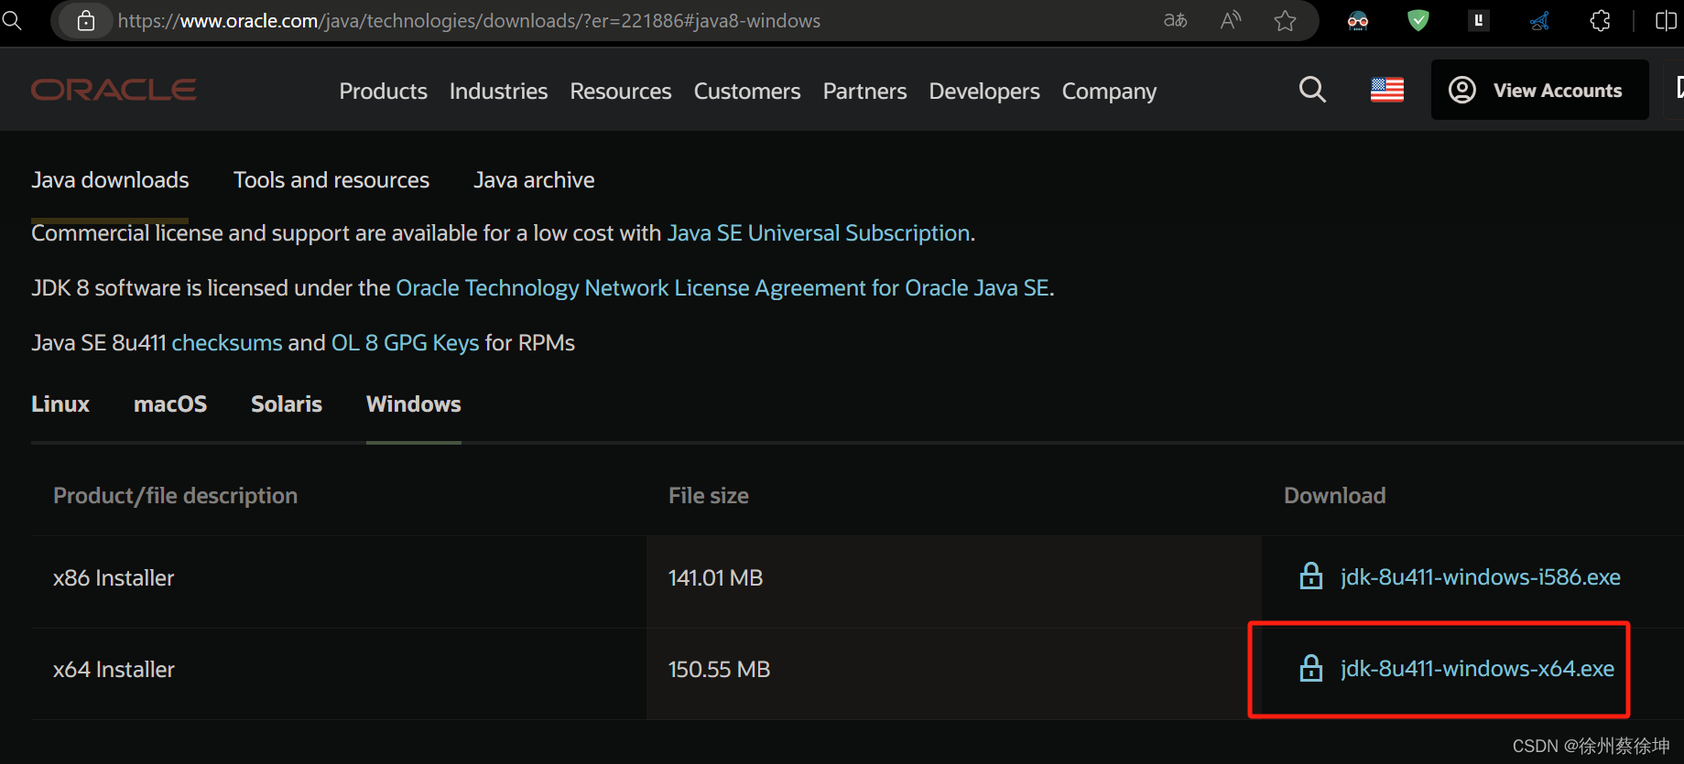1684x764 pixels.
Task: Click the lock icon beside jdk-8u411-windows-i586.exe
Action: pos(1311,576)
